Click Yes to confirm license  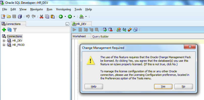163,86
